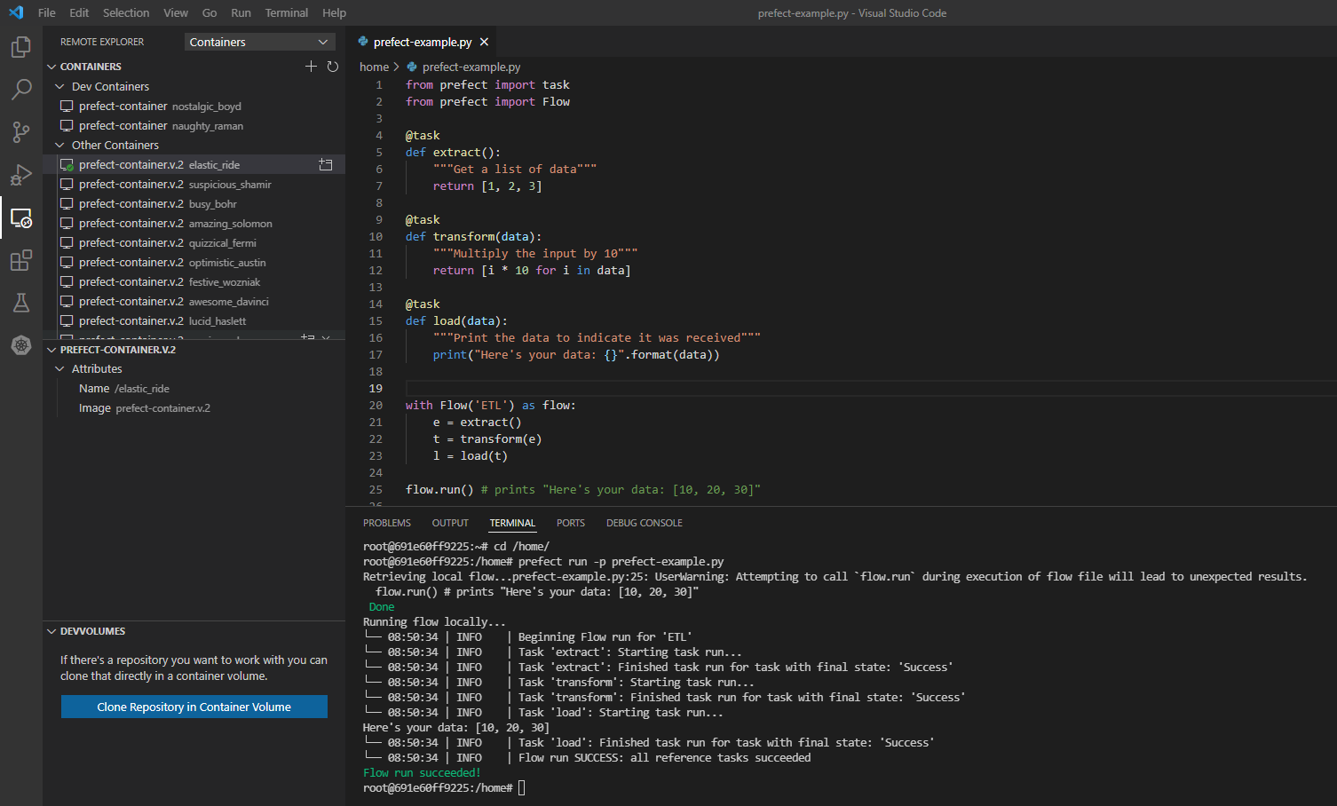Click the home breadcrumb segment

(x=374, y=67)
